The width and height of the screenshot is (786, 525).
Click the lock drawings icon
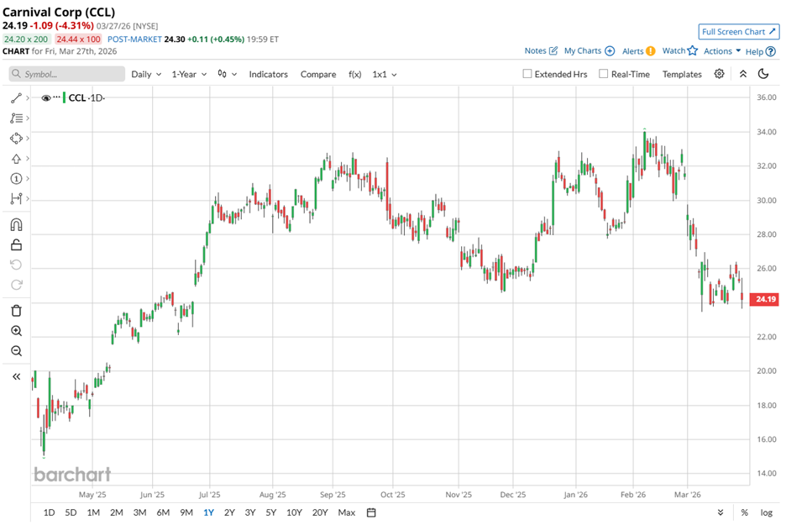click(16, 245)
